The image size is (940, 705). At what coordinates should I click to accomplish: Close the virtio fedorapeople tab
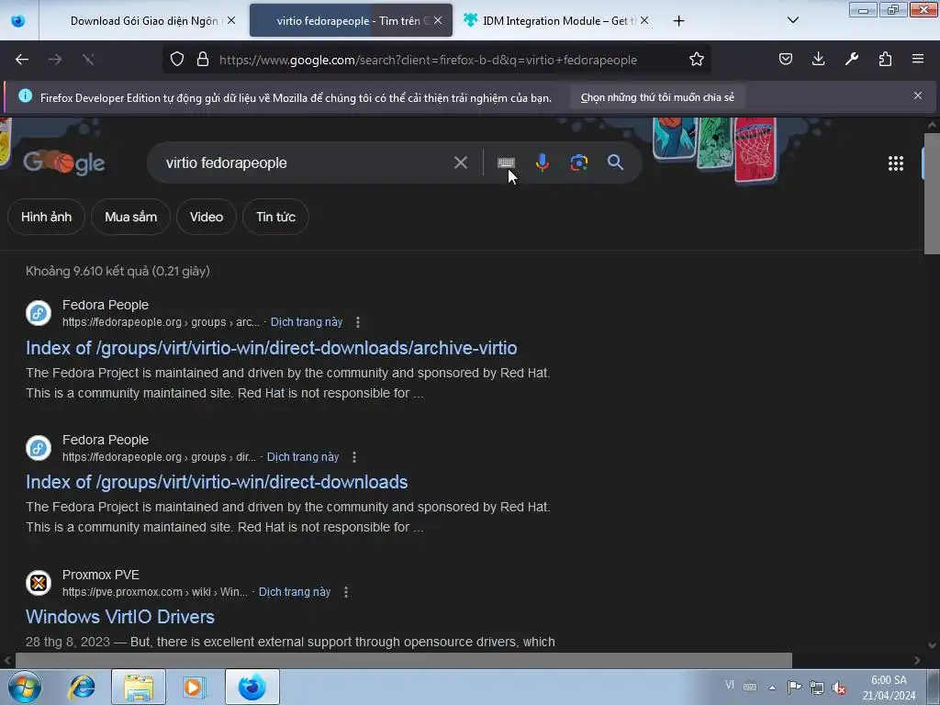point(438,20)
